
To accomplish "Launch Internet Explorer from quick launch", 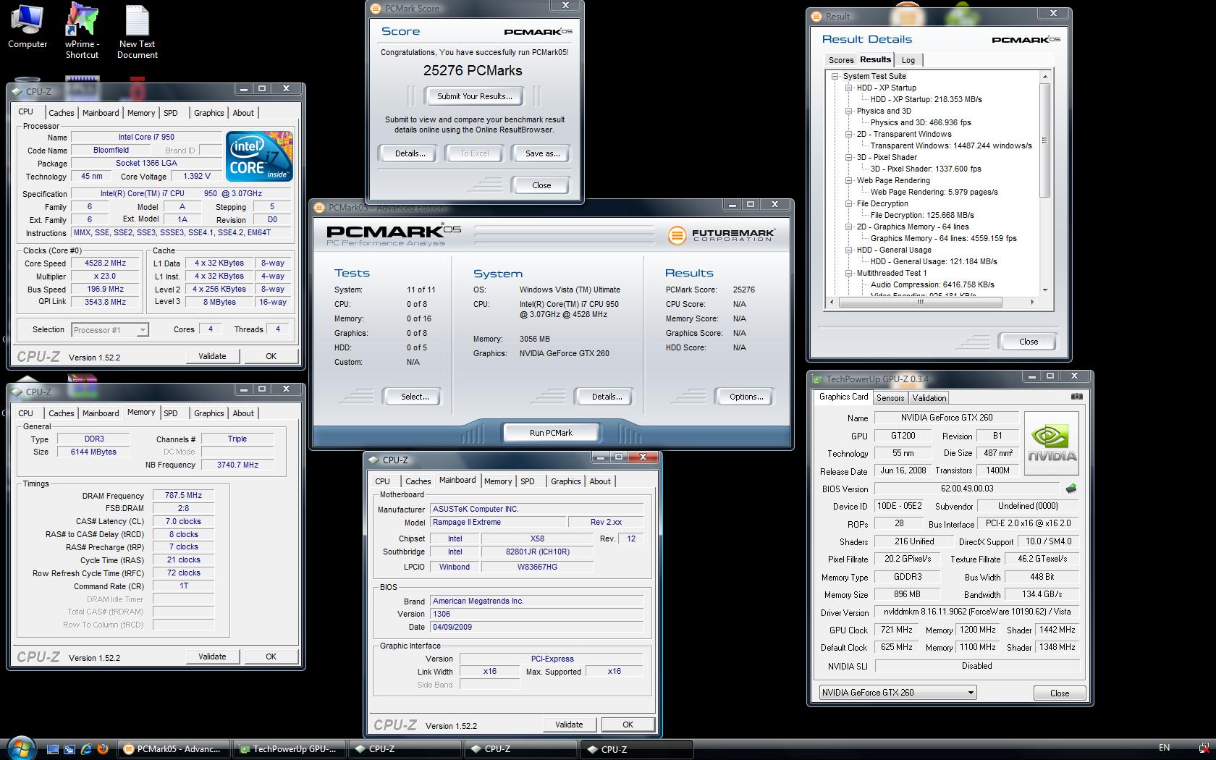I will [x=86, y=749].
